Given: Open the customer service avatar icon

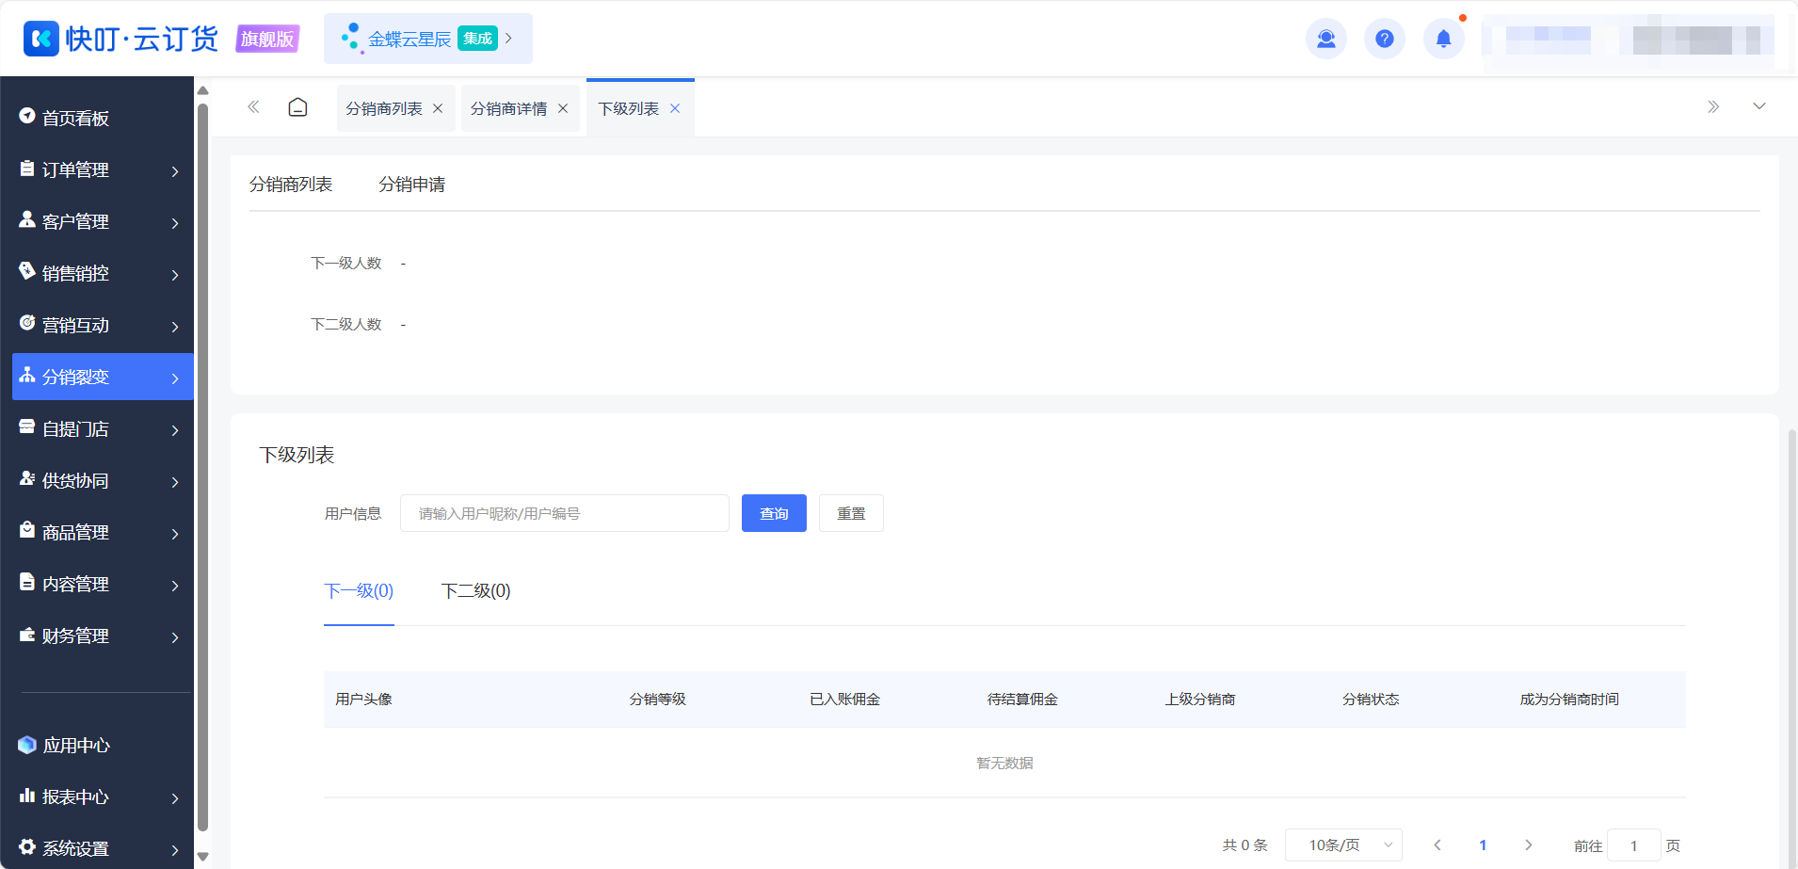Looking at the screenshot, I should coord(1325,39).
